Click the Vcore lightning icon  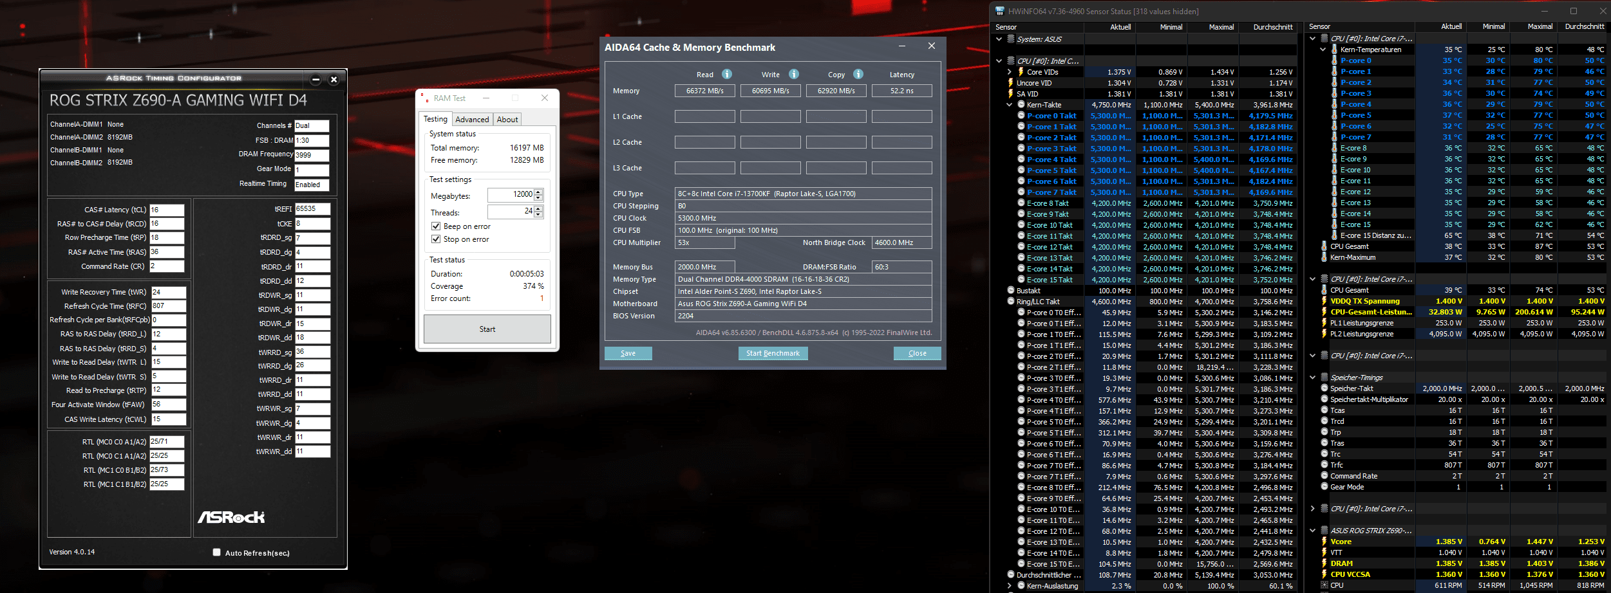click(1324, 542)
